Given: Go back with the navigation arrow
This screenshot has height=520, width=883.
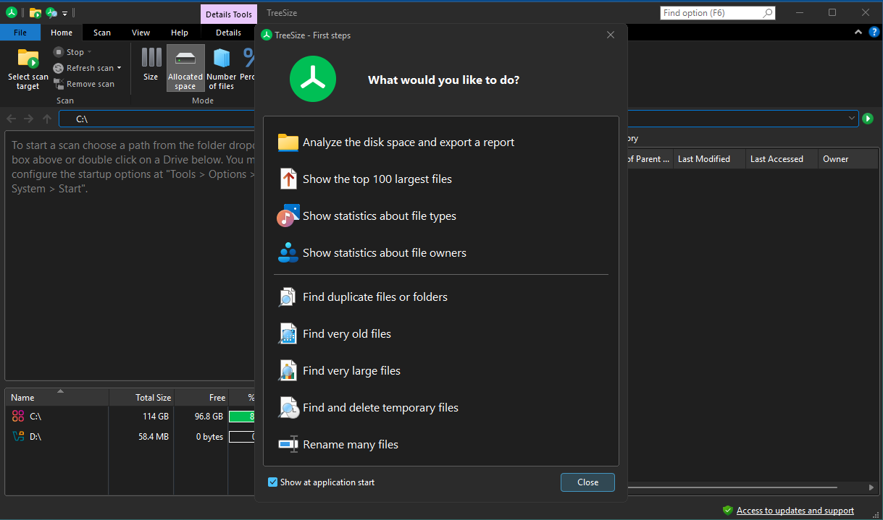Looking at the screenshot, I should click(11, 119).
